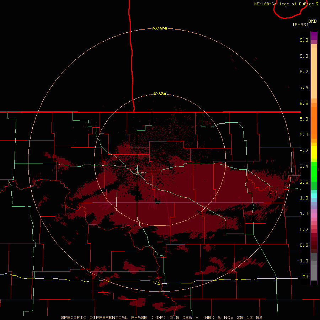
Task: Select the -0.5 value on the scale
Action: [303, 245]
